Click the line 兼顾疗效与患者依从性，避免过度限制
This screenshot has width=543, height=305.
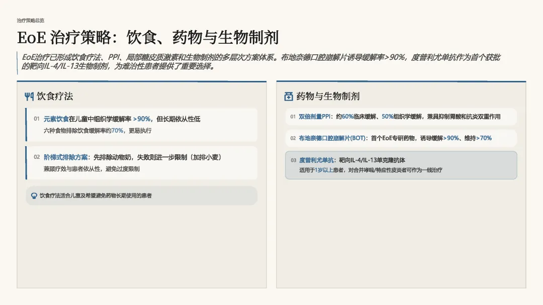[x=92, y=169]
